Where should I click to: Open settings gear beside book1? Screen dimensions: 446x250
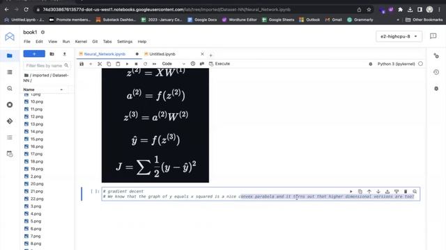(43, 32)
